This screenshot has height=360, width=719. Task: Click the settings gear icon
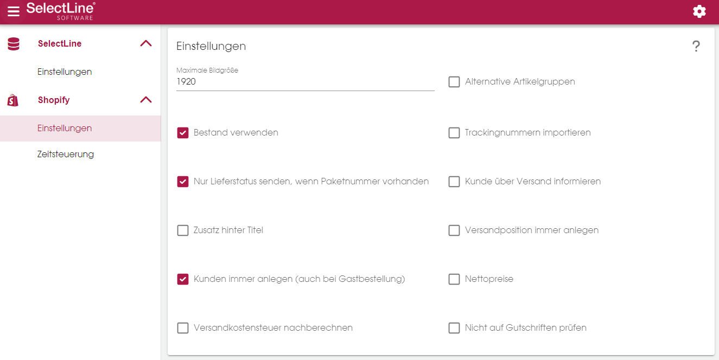coord(699,11)
